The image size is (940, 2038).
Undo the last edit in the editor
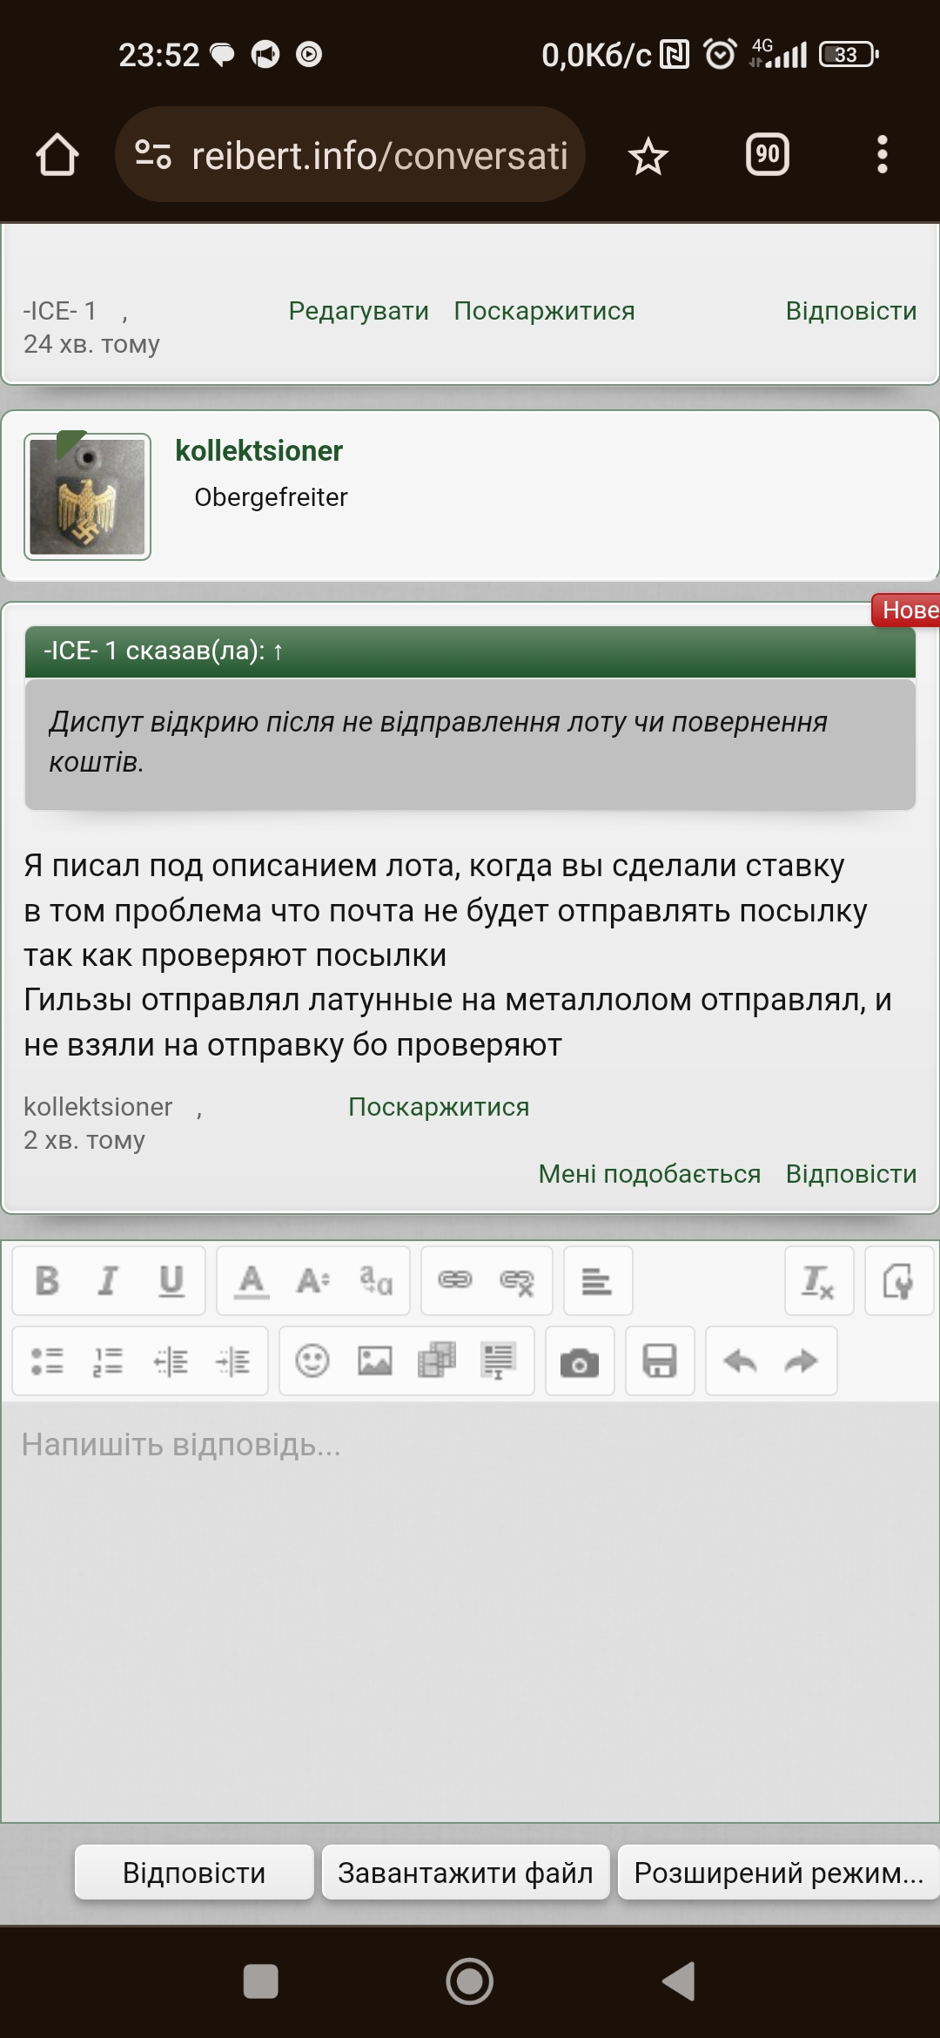point(740,1360)
